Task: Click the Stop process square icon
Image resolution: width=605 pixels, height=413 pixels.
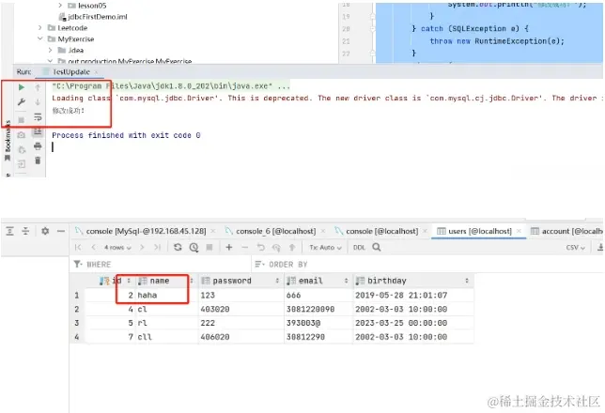Action: point(22,120)
